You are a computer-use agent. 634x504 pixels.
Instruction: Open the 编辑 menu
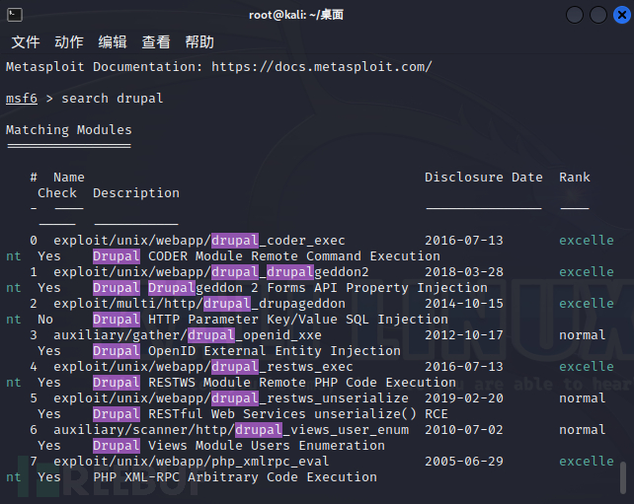click(113, 41)
